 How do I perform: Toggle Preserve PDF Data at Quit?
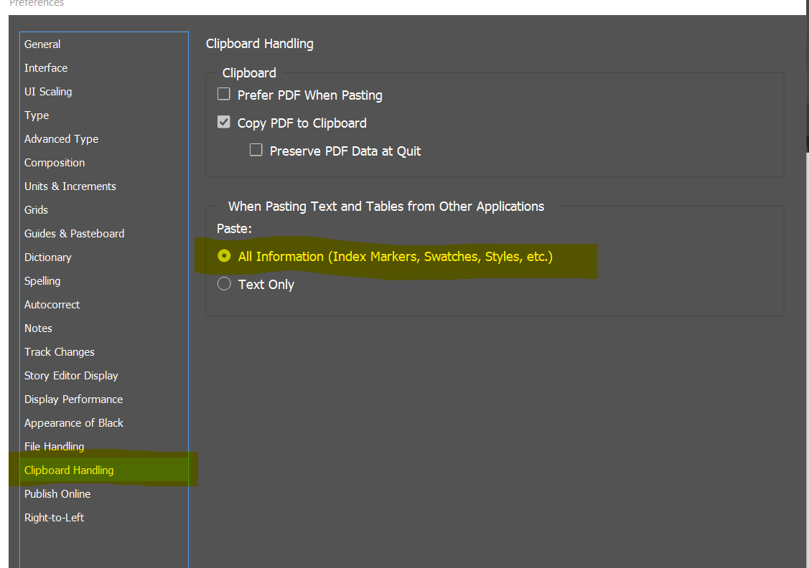click(x=256, y=150)
